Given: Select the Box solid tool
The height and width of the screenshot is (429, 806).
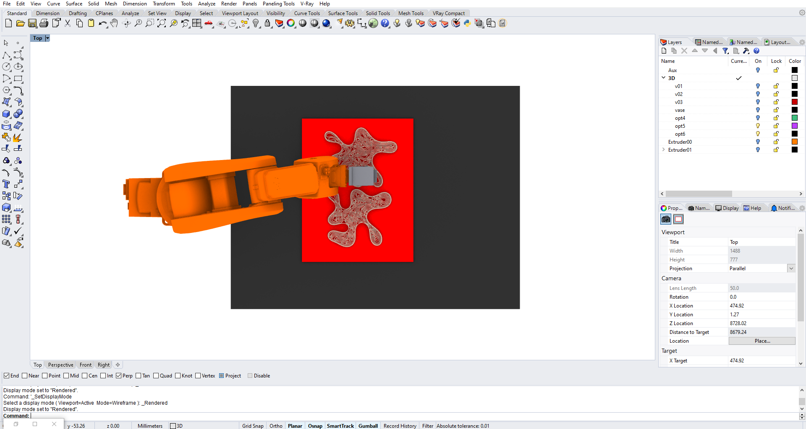Looking at the screenshot, I should 6,114.
